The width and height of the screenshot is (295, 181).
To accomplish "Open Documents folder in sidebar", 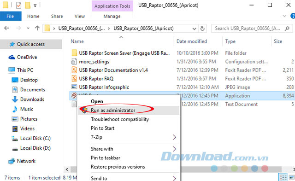I will 33,90.
